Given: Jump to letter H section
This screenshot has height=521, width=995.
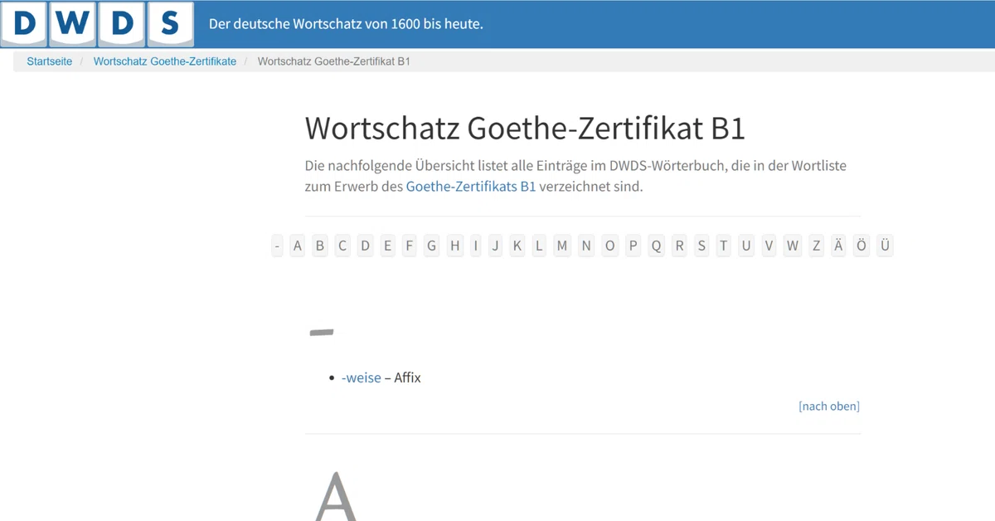Looking at the screenshot, I should pos(454,246).
